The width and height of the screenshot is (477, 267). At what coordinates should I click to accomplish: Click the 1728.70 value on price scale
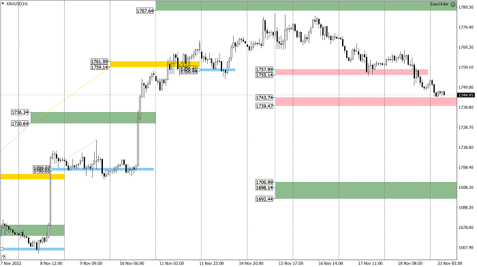pos(465,128)
